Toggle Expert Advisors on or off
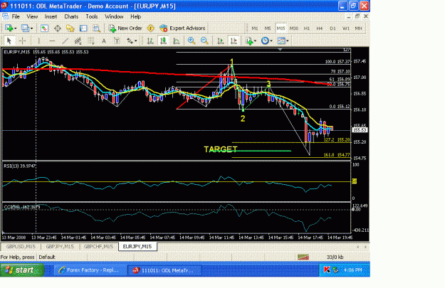 [182, 28]
